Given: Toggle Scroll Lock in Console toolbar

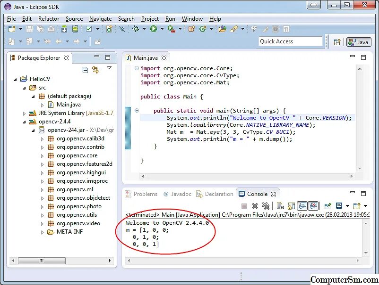Looking at the screenshot, I should (291, 206).
